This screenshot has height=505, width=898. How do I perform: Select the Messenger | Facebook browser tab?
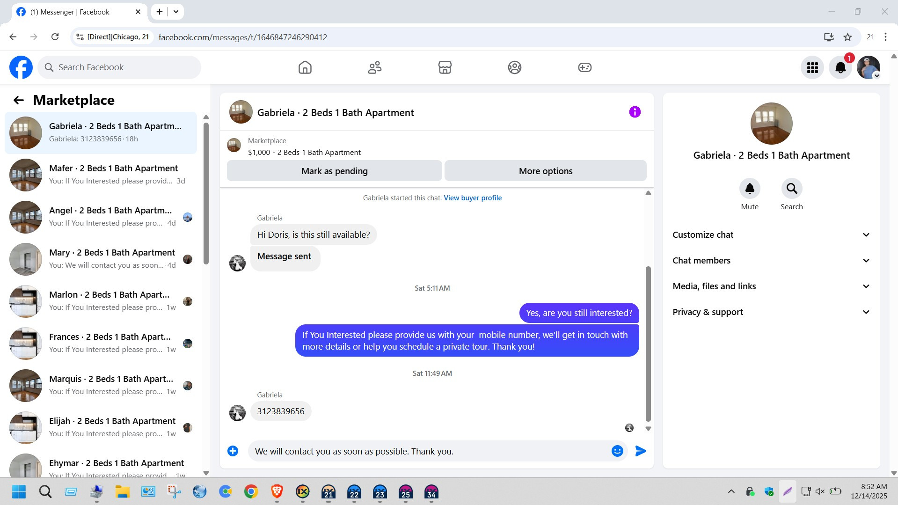click(79, 12)
